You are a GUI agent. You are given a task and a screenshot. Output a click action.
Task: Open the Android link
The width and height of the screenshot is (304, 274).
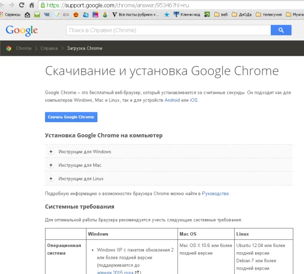point(172,100)
